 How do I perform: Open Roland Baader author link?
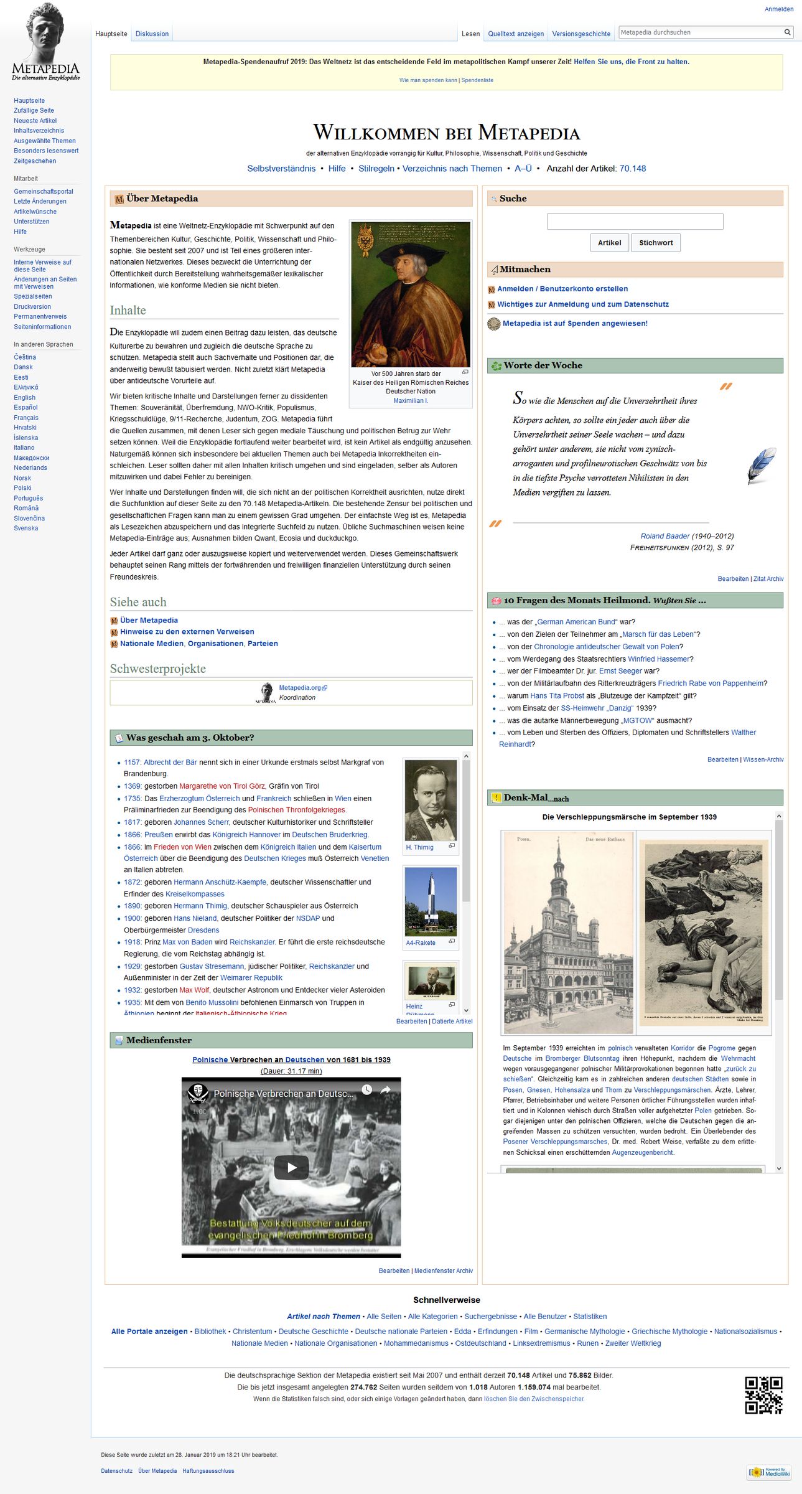click(665, 537)
